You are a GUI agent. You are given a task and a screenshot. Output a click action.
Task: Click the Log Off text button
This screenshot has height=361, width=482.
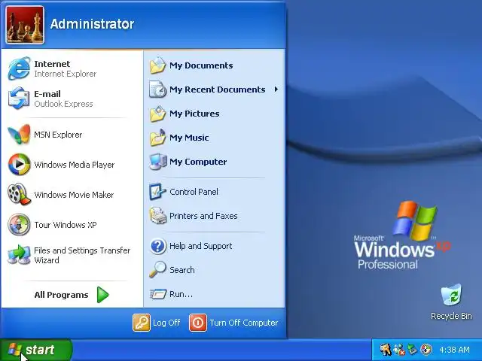(166, 323)
